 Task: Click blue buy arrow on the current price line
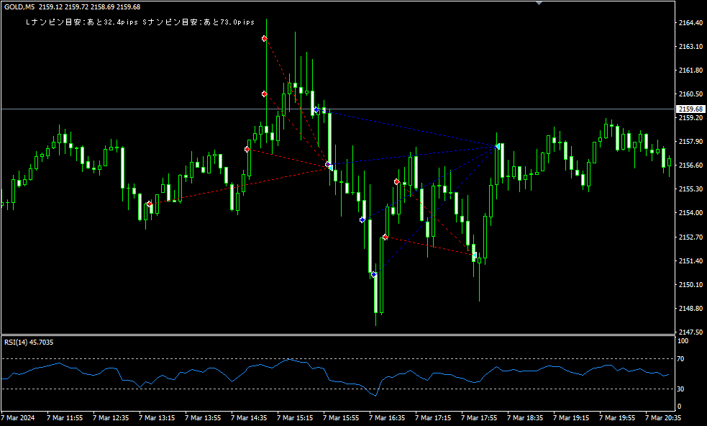[316, 109]
